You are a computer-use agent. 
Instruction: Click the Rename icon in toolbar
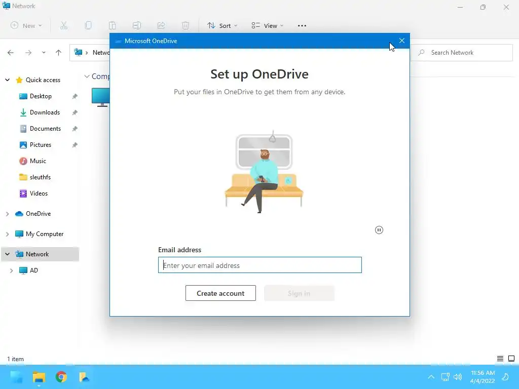pyautogui.click(x=137, y=25)
